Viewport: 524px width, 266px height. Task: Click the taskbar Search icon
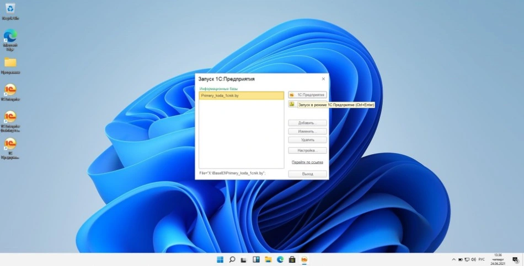click(x=232, y=259)
